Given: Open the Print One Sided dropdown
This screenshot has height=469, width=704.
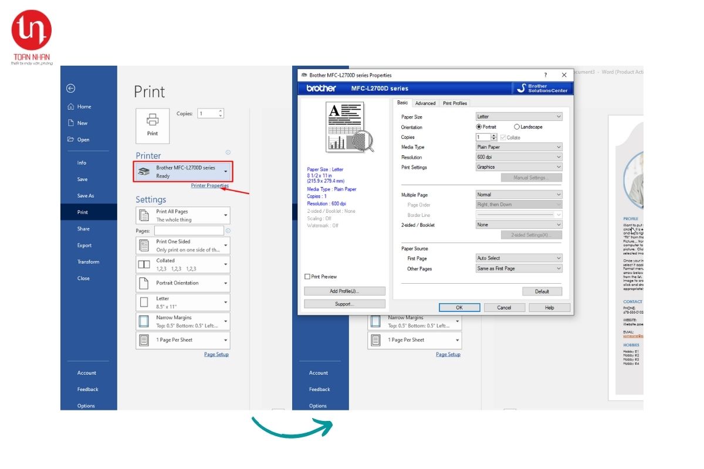Looking at the screenshot, I should pyautogui.click(x=183, y=246).
